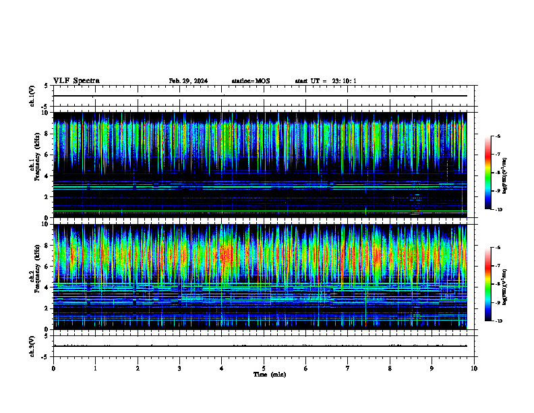Click the ch.2 spectrogram plot panel
Image resolution: width=534 pixels, height=413 pixels.
(260, 277)
